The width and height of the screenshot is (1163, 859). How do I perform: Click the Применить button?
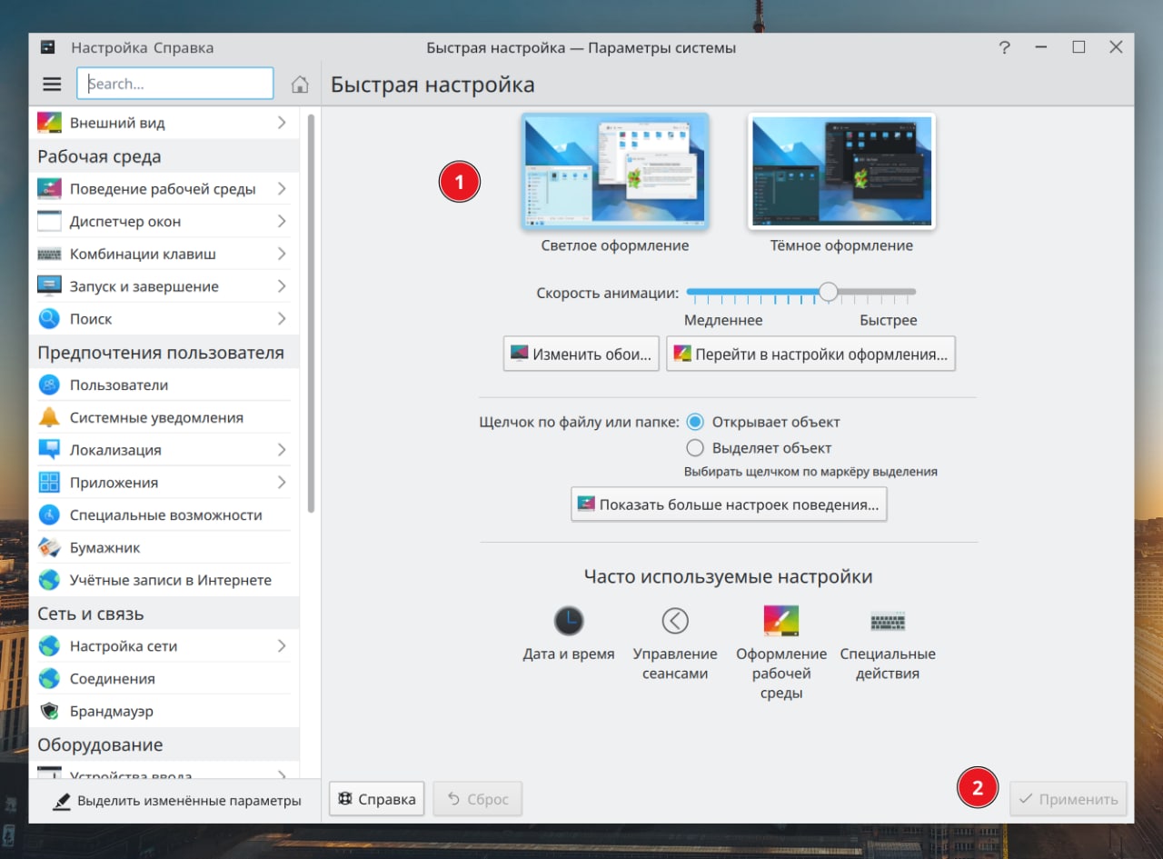tap(1069, 799)
